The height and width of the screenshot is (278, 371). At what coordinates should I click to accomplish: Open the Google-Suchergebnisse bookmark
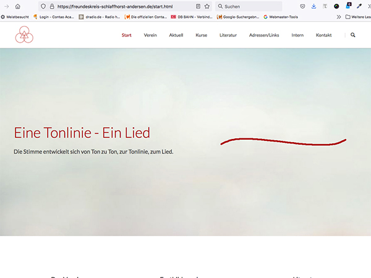coord(238,17)
